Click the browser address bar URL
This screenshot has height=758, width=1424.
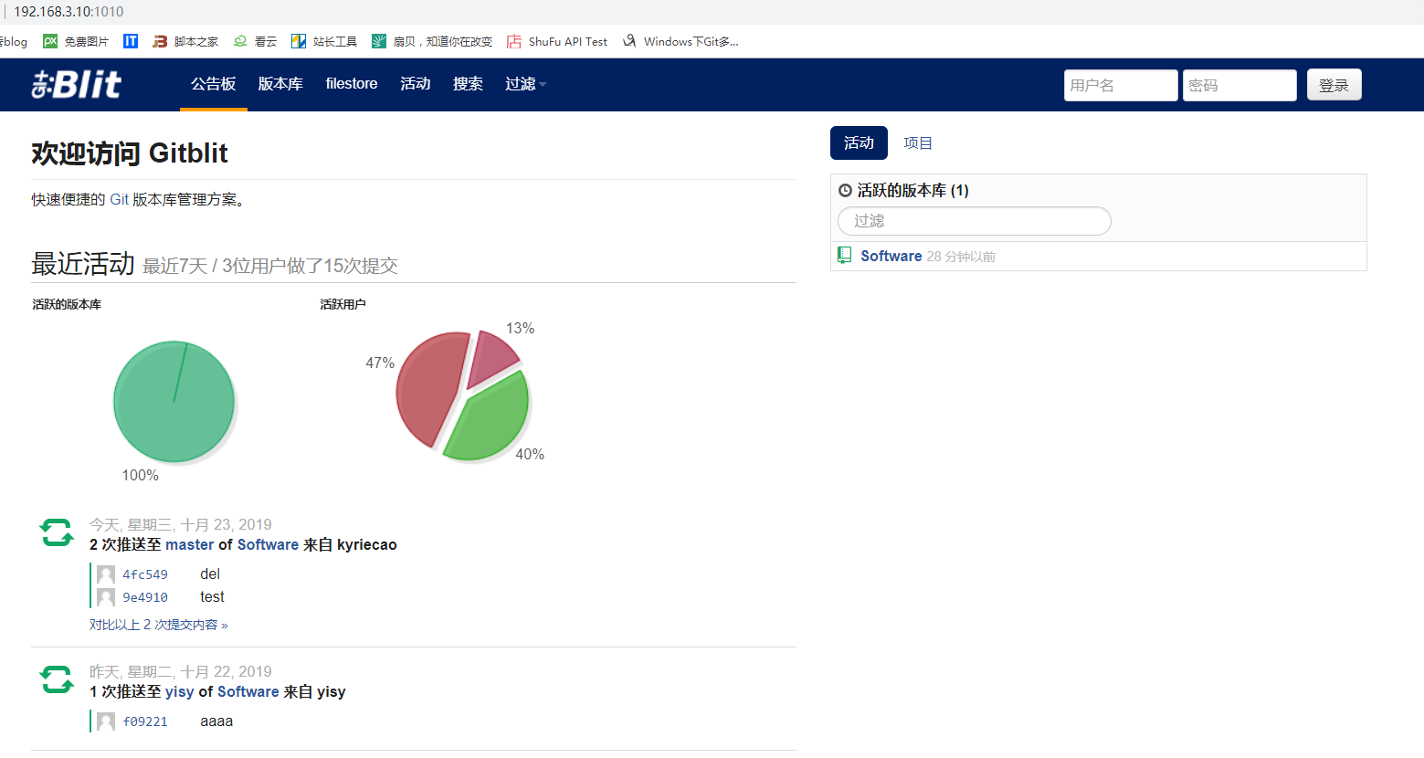click(69, 12)
